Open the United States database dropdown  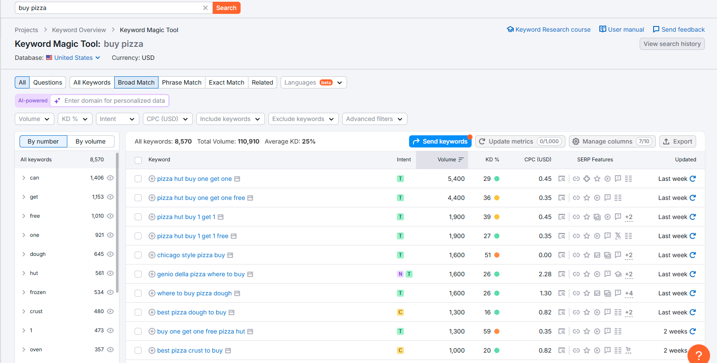73,58
